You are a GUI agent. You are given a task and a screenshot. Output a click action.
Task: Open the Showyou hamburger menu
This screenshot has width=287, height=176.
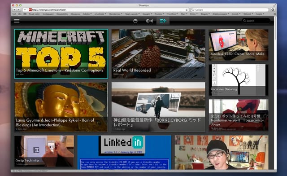tap(17, 21)
